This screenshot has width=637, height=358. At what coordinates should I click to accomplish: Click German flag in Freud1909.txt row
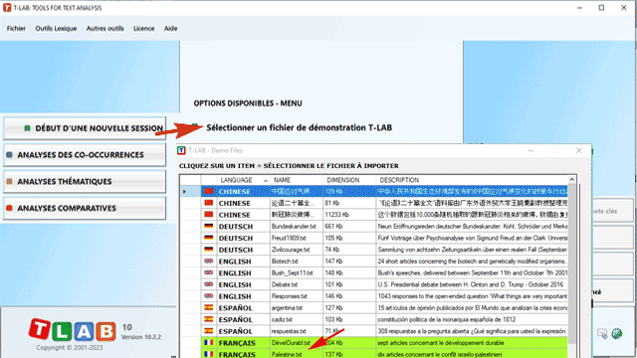pyautogui.click(x=209, y=238)
